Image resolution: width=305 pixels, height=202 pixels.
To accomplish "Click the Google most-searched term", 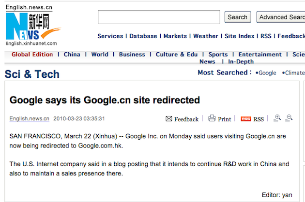I will [x=267, y=73].
